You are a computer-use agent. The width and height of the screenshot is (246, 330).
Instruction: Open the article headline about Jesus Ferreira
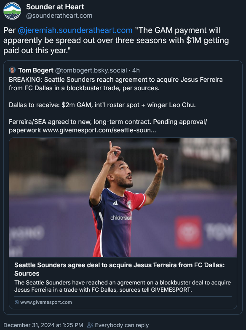120,269
